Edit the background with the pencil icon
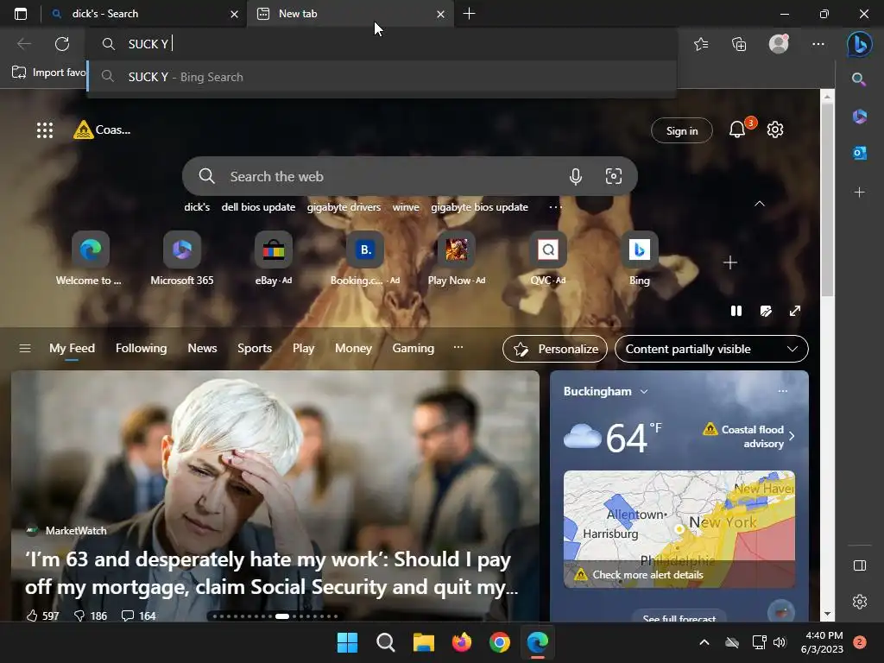 [766, 311]
